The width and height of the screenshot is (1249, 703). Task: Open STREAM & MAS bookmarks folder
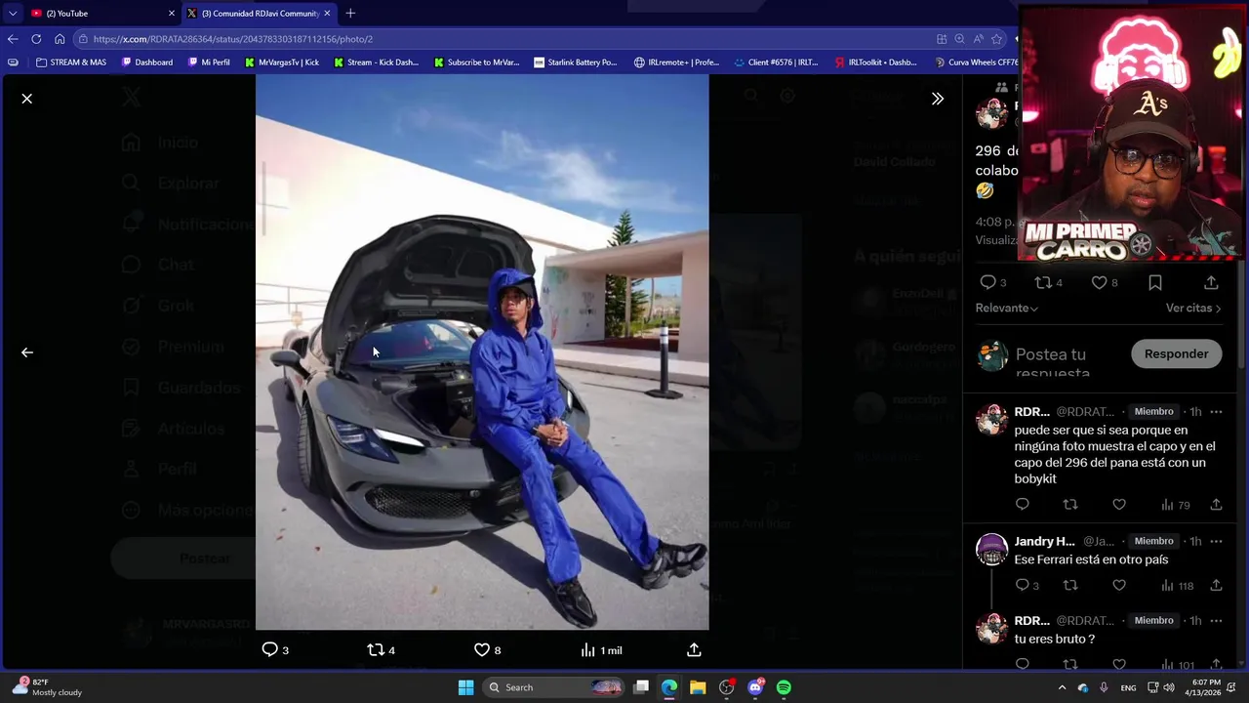point(70,62)
